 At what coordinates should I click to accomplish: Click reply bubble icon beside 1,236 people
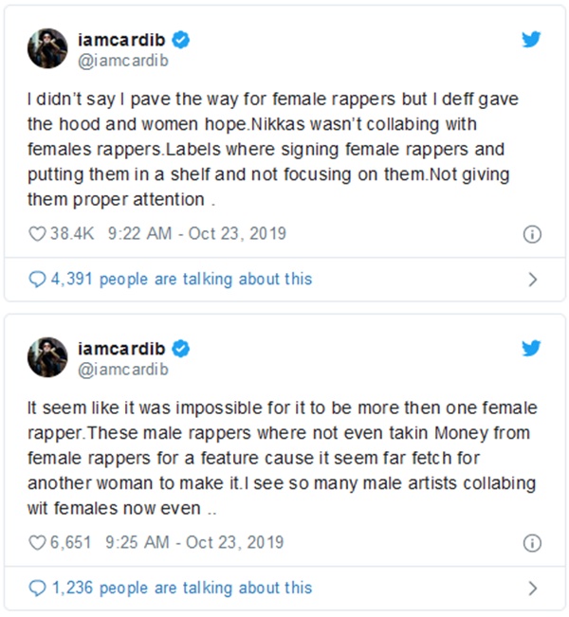(37, 589)
